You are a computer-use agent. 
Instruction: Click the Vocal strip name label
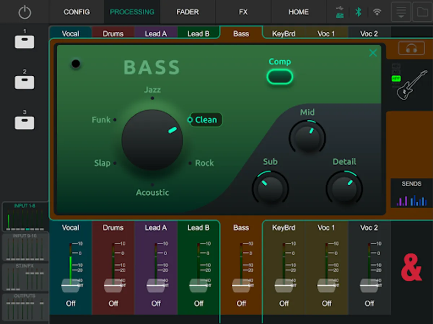click(x=70, y=228)
